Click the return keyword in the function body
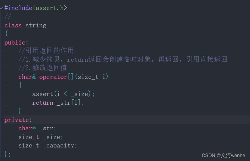The width and height of the screenshot is (250, 161). point(43,103)
